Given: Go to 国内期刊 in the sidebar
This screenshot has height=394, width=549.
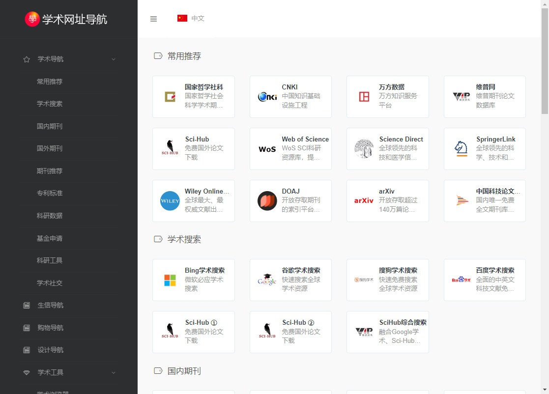Looking at the screenshot, I should click(50, 126).
